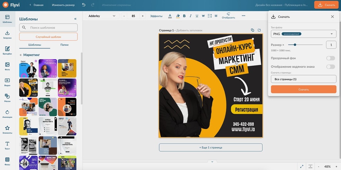This screenshot has width=341, height=170.
Task: Click the Размер scale slider handle
Action: [x=295, y=45]
